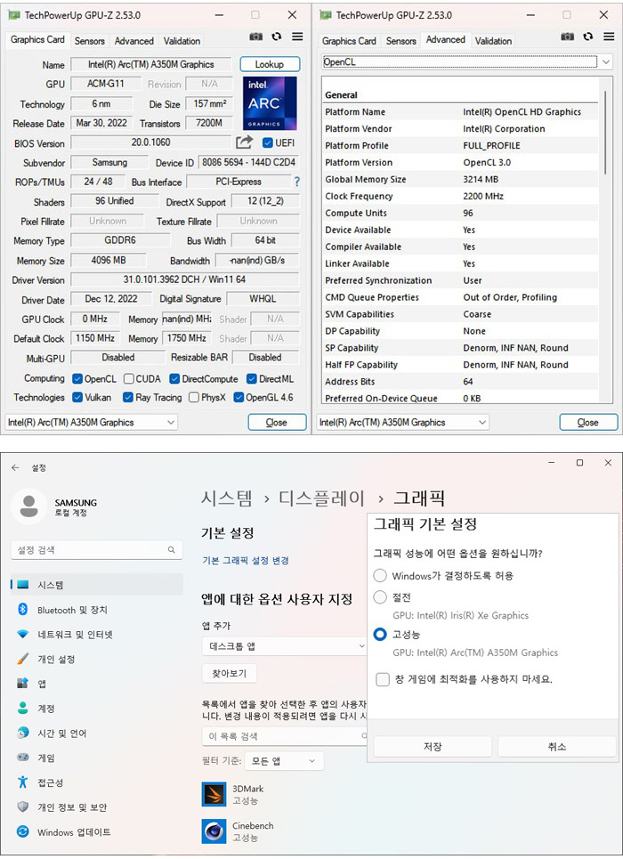Viewport: 623px width, 859px height.
Task: Click the Lookup button
Action: pos(269,64)
